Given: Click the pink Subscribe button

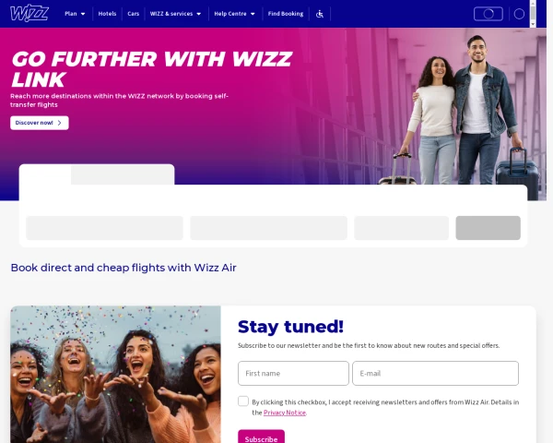Looking at the screenshot, I should pyautogui.click(x=261, y=437).
